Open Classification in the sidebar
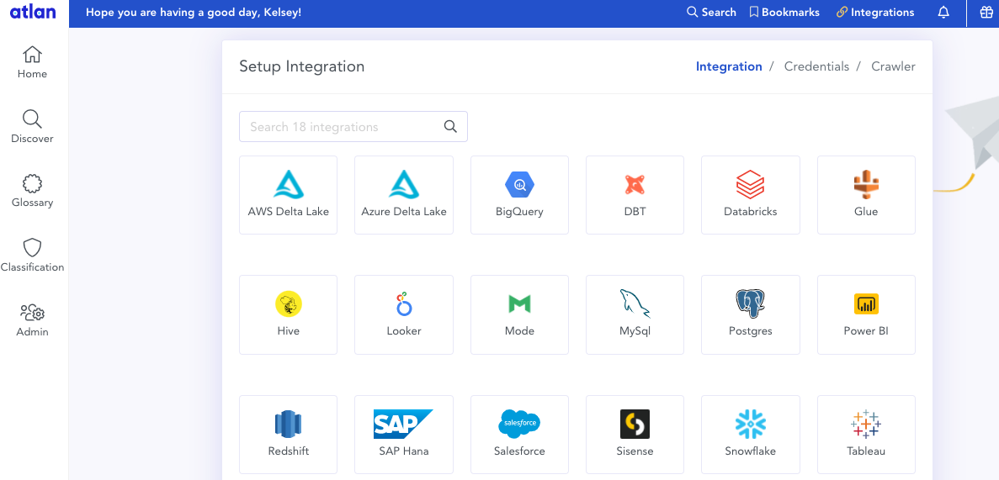Viewport: 999px width, 480px height. click(32, 256)
